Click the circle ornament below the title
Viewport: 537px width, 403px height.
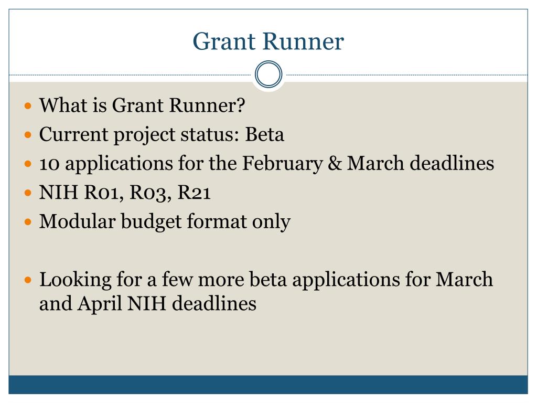tap(268, 75)
